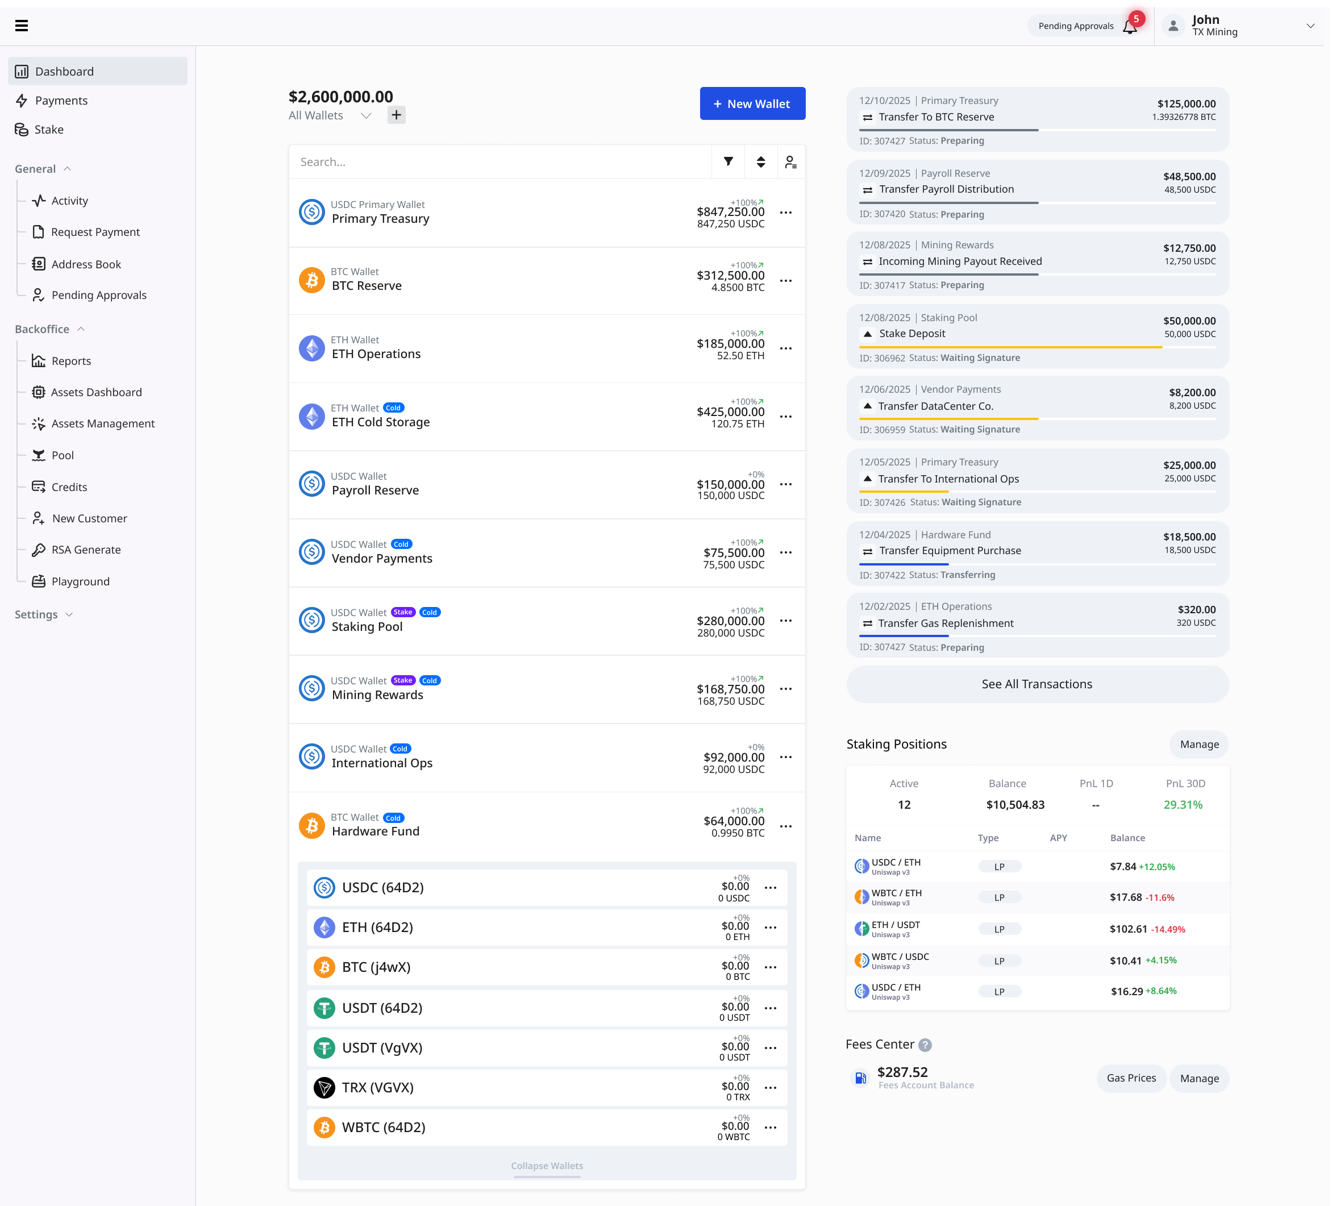Click the user list icon beside search
The height and width of the screenshot is (1206, 1332).
click(790, 162)
